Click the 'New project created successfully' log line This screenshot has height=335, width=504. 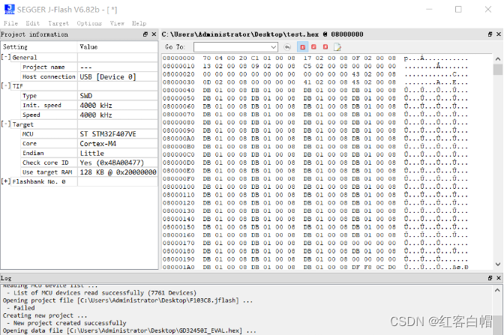tap(66, 323)
